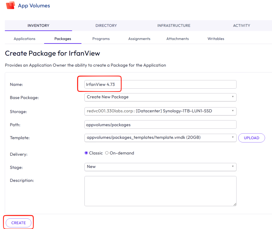Click the Create Package for IrfanView heading
Screen dimensions: 272x229
52,53
